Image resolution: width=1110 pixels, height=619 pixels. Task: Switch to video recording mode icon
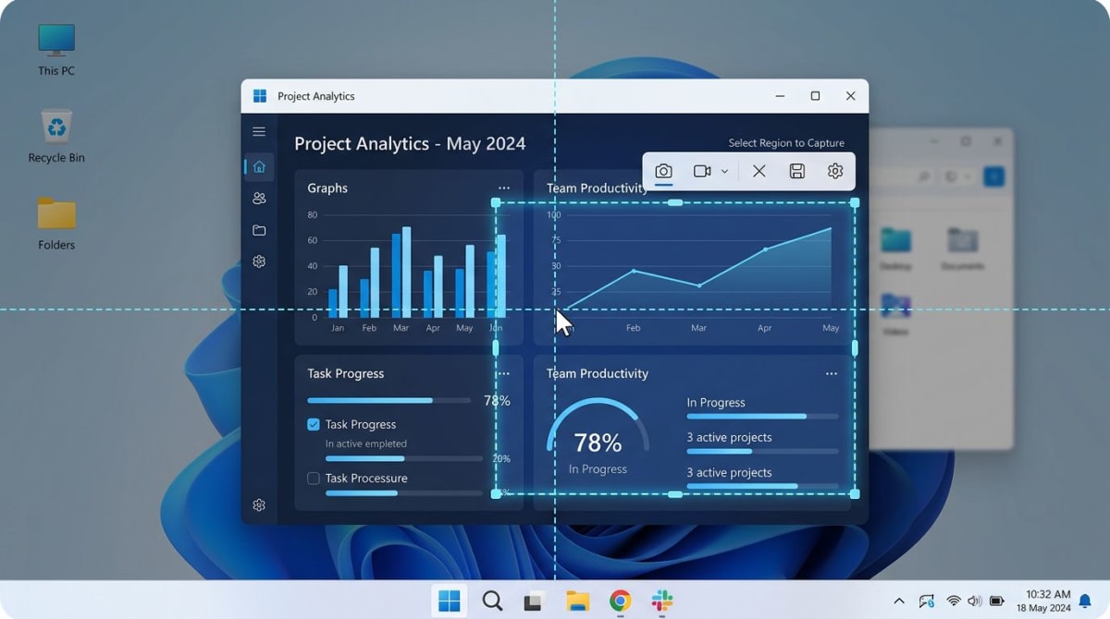tap(702, 171)
